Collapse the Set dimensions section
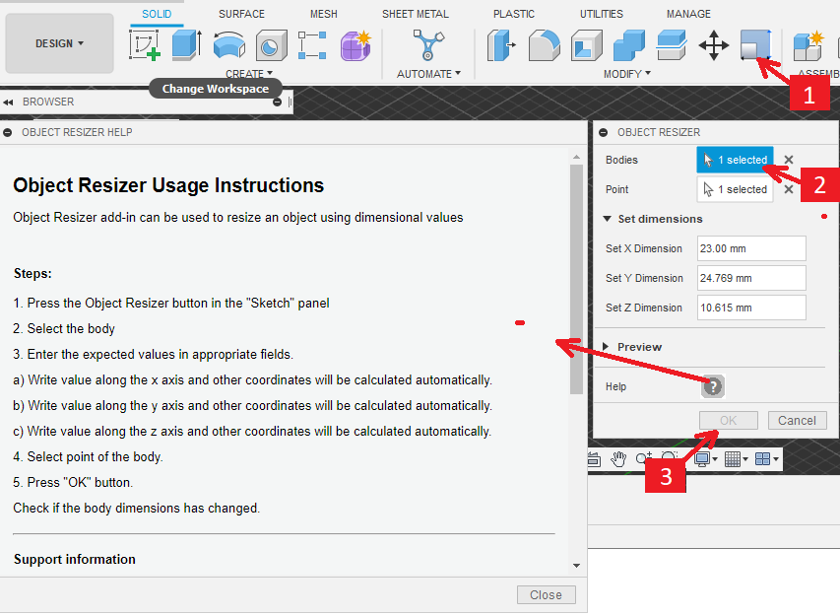The width and height of the screenshot is (840, 616). click(x=607, y=219)
